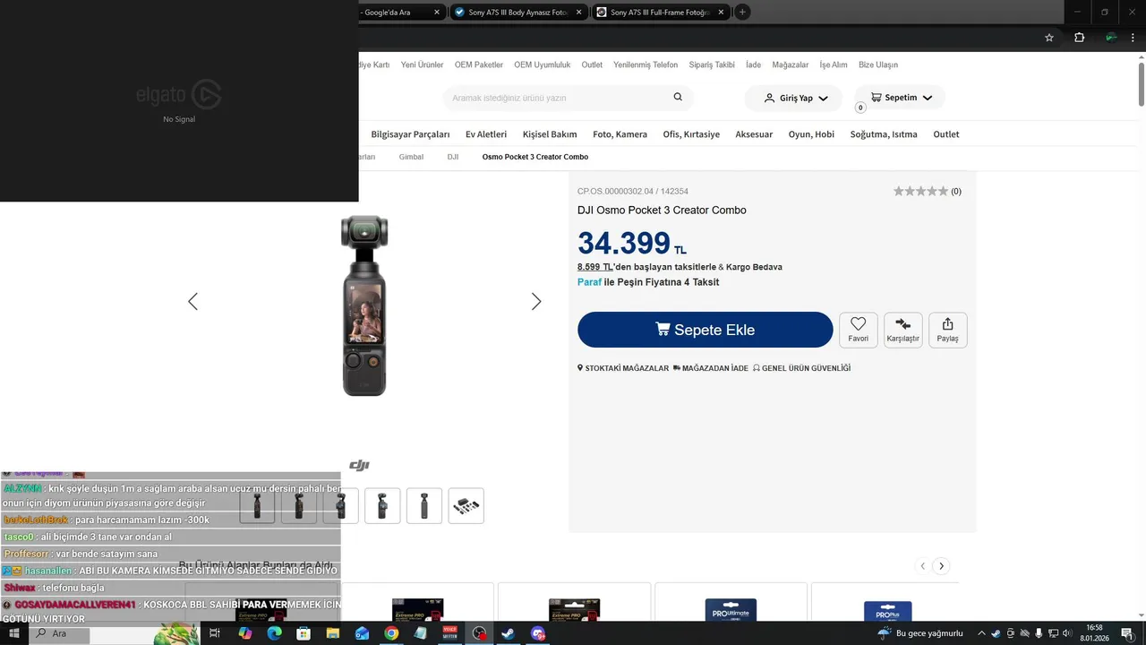This screenshot has width=1146, height=645.
Task: Open the Kişisel Bakım category menu
Action: point(550,134)
